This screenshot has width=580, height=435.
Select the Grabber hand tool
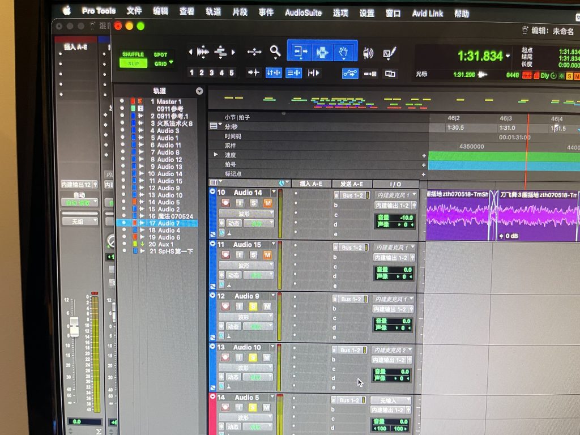pos(344,53)
